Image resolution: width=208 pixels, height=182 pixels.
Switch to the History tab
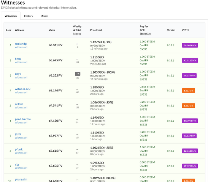pyautogui.click(x=29, y=16)
